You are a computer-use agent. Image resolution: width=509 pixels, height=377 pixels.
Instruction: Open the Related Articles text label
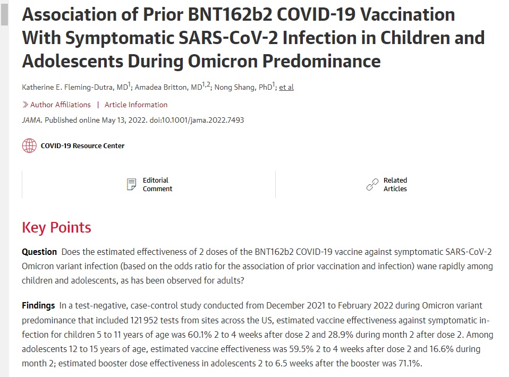pyautogui.click(x=395, y=185)
